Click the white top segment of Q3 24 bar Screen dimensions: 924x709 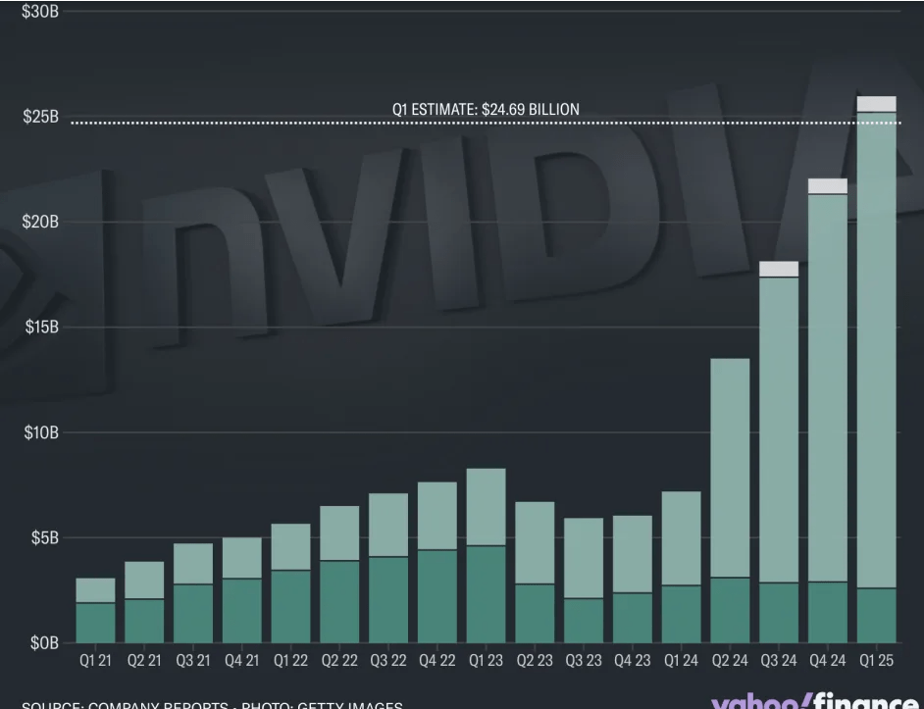click(779, 269)
